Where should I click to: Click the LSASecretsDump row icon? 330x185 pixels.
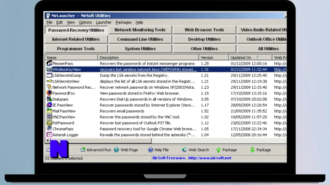tap(49, 75)
